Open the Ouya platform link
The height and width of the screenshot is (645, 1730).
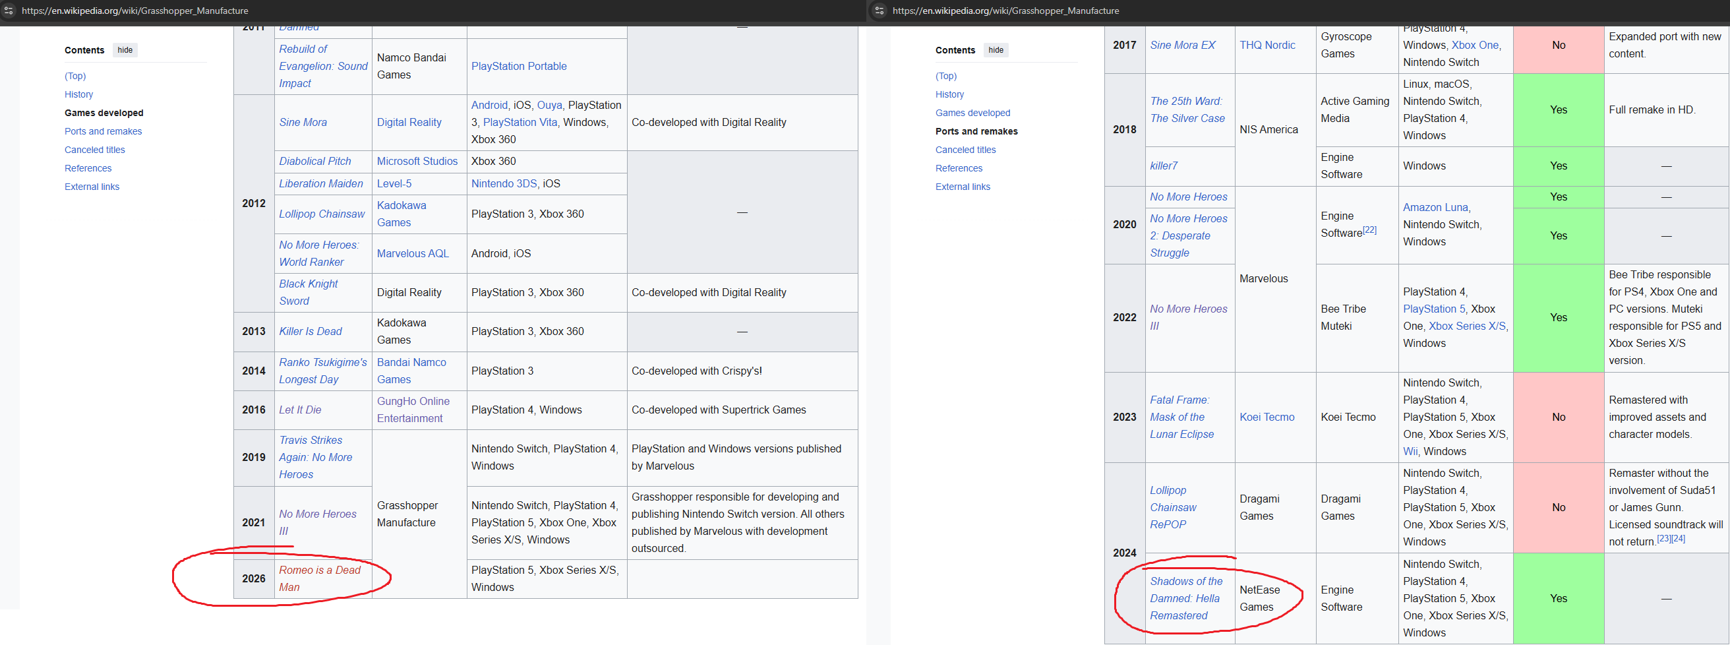pyautogui.click(x=549, y=106)
